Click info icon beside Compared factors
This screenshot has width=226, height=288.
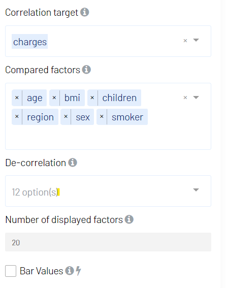tap(86, 70)
